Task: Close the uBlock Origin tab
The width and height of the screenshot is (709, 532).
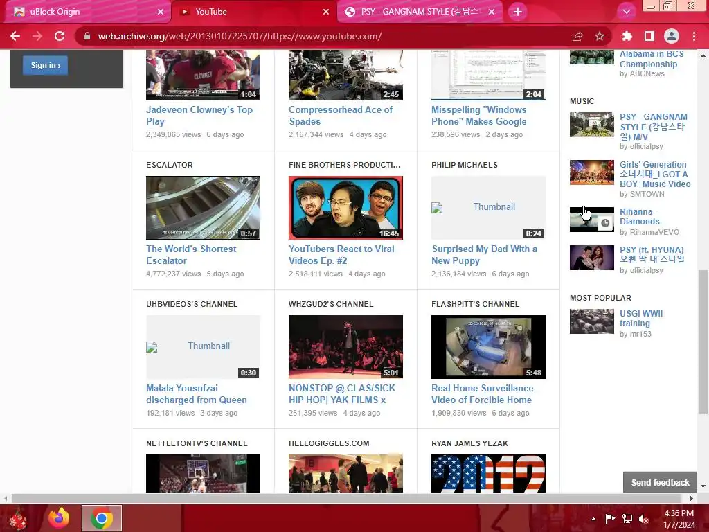Action: coord(161,12)
